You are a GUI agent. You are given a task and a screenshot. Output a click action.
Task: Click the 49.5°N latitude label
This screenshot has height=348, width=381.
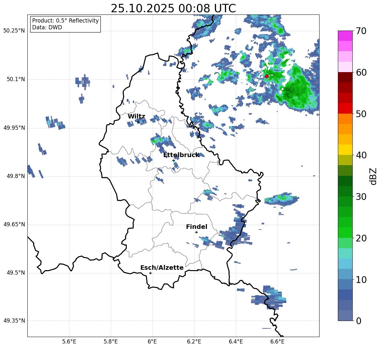15,273
